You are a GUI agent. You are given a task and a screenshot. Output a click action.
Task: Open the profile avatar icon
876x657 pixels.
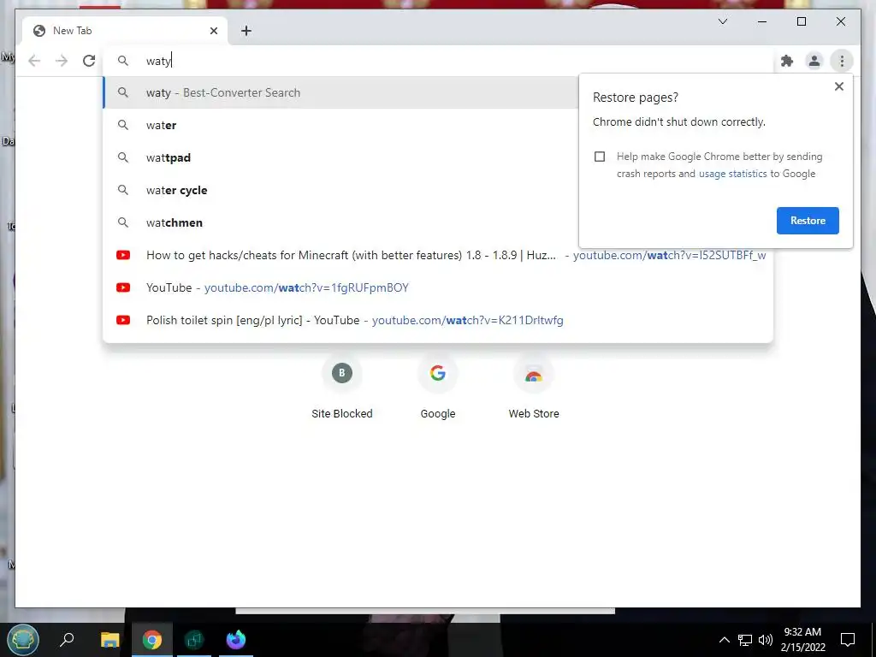click(x=814, y=61)
